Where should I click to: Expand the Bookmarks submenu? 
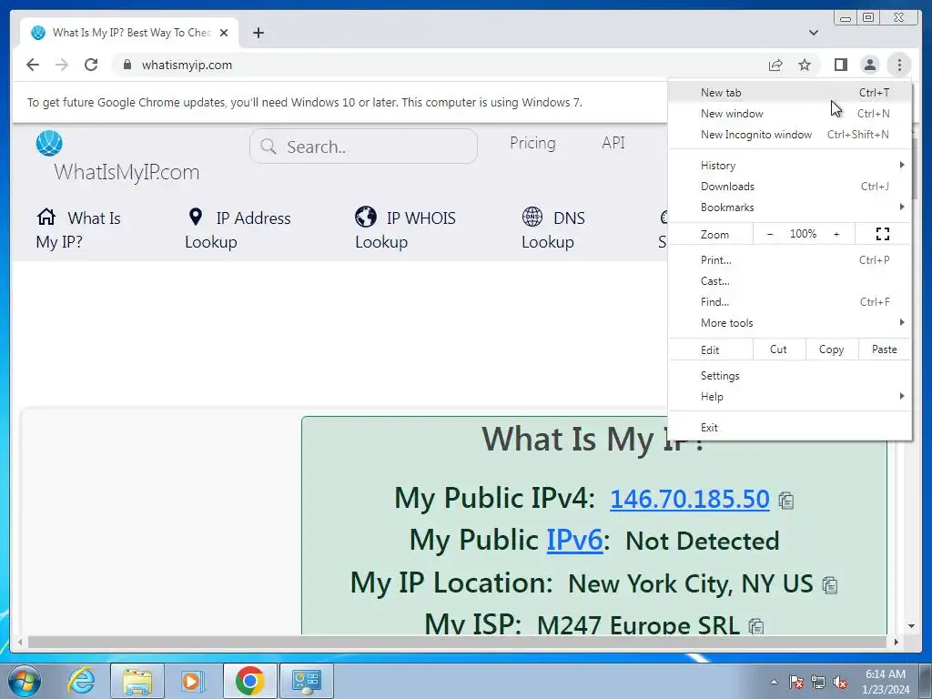coord(789,207)
